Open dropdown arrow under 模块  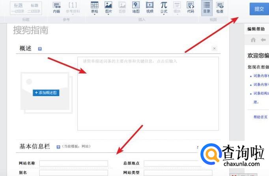click(177, 15)
